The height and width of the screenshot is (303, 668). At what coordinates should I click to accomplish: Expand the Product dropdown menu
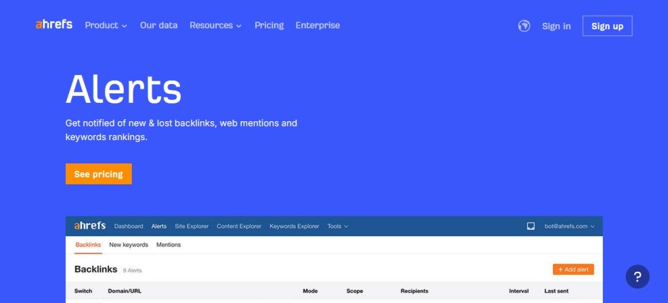(106, 25)
